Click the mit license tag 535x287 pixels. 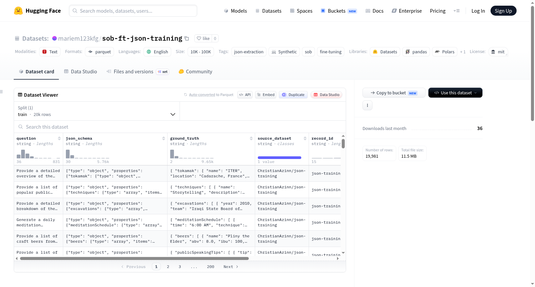point(498,52)
